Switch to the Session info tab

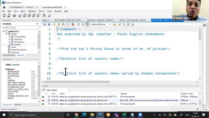[18, 105]
